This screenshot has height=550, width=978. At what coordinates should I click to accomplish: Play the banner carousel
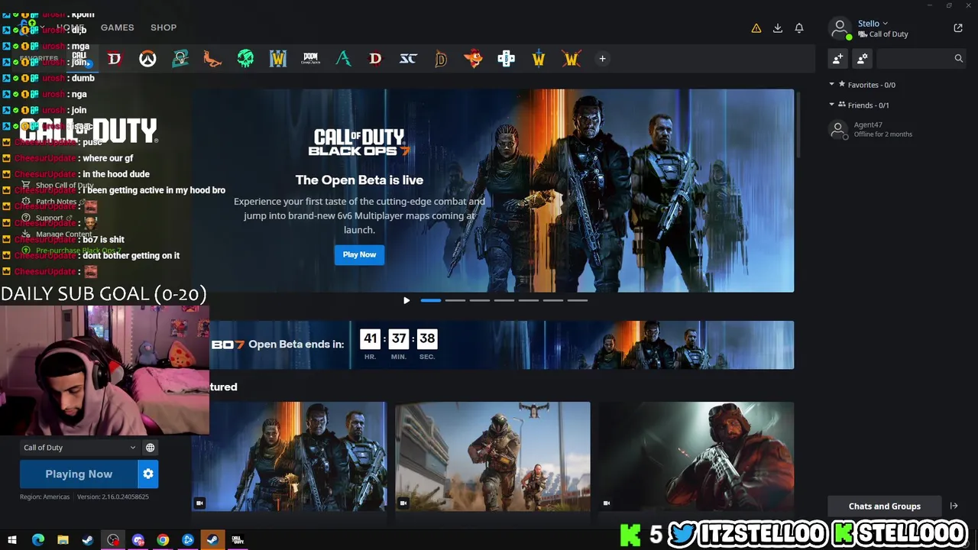(x=406, y=300)
